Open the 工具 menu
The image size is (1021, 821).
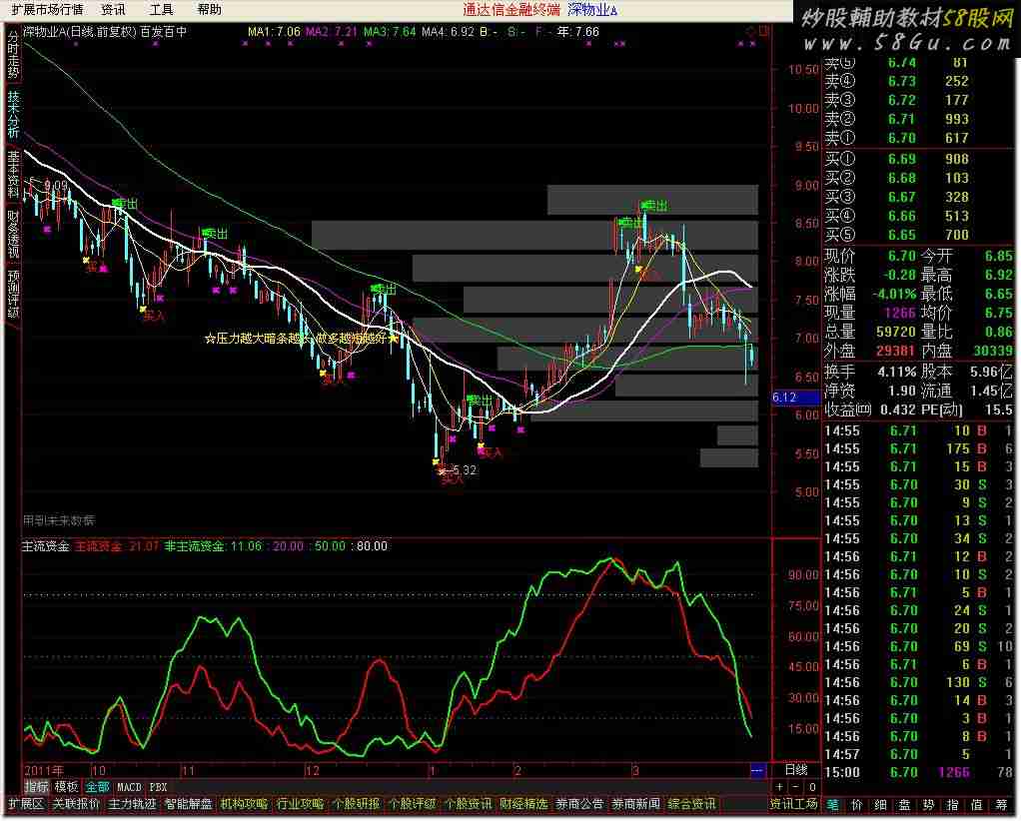161,9
